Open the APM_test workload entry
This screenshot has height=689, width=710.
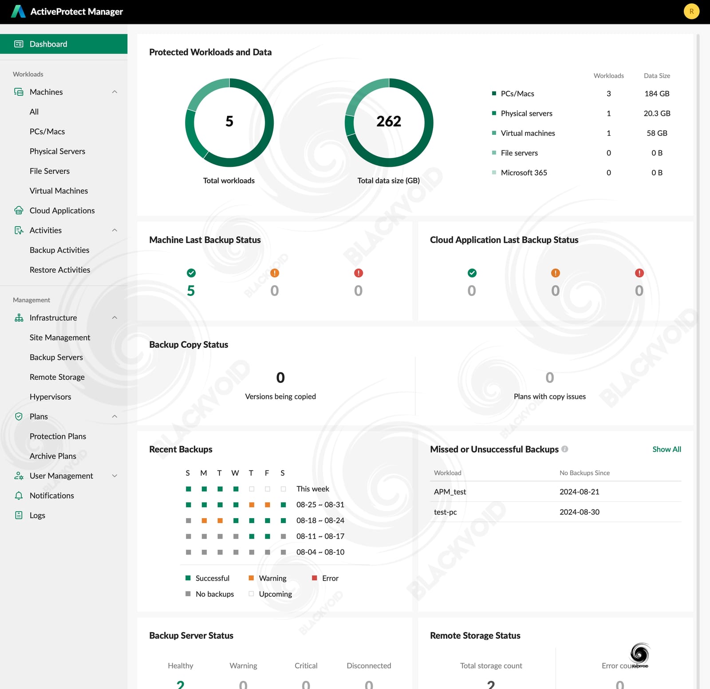coord(449,492)
